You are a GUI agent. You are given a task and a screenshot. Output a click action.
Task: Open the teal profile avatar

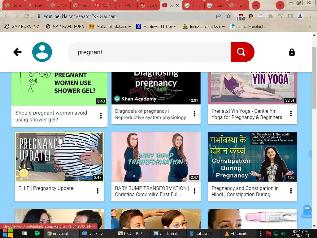(42, 52)
